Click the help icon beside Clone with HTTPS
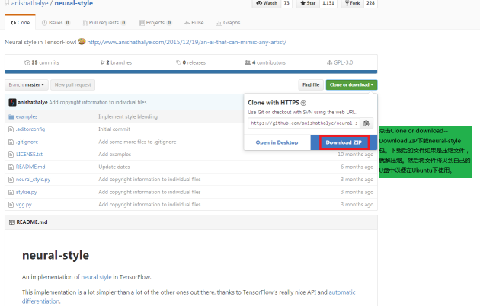This screenshot has width=480, height=306. coord(303,103)
